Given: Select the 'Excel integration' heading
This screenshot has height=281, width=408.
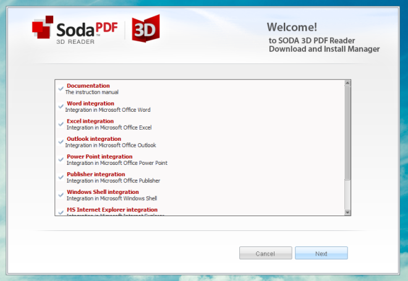Looking at the screenshot, I should [x=90, y=121].
